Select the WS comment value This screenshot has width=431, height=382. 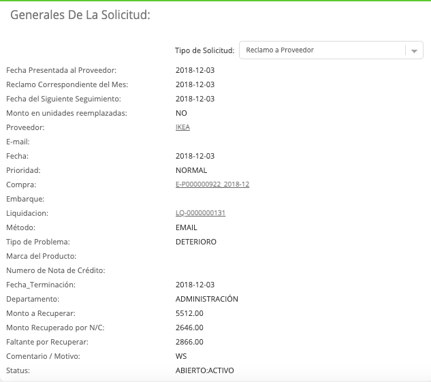(181, 356)
